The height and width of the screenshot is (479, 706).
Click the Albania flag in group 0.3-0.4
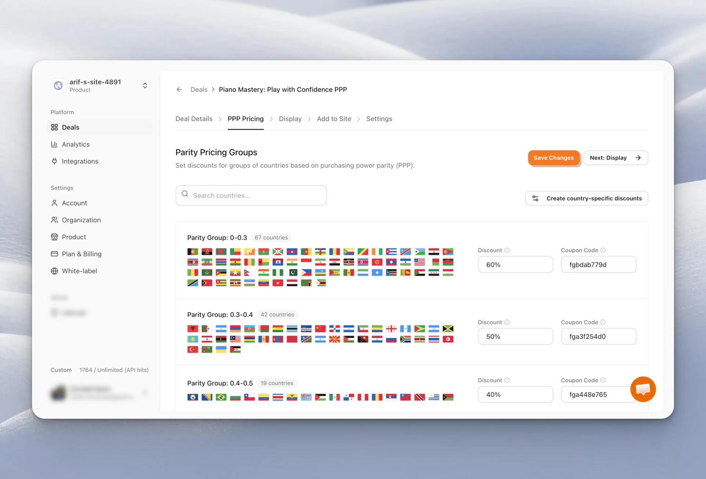tap(193, 329)
